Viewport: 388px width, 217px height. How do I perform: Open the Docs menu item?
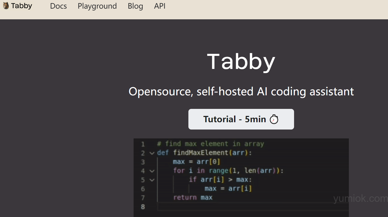pos(58,6)
